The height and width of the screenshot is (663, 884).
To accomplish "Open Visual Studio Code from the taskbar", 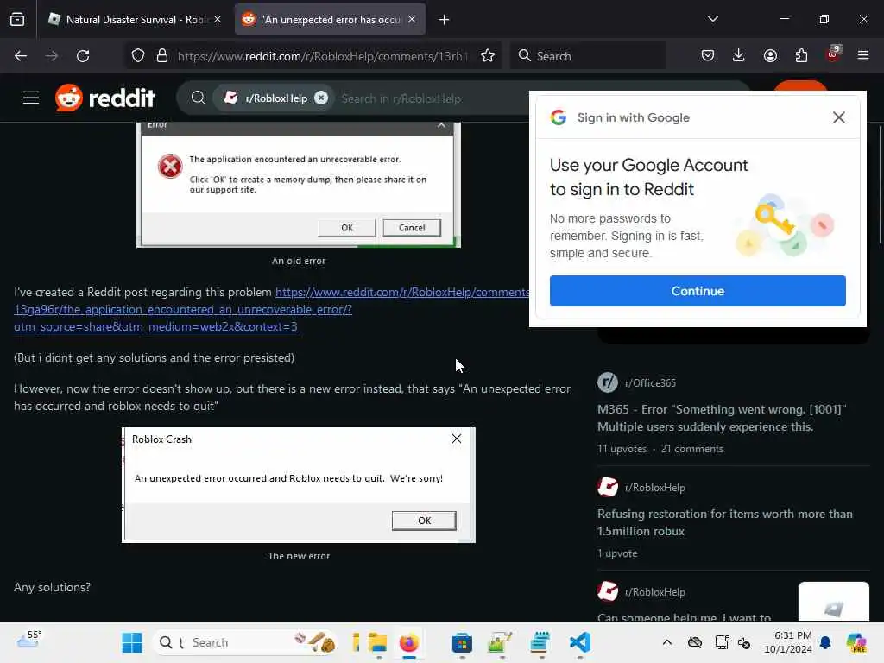I will 579,642.
